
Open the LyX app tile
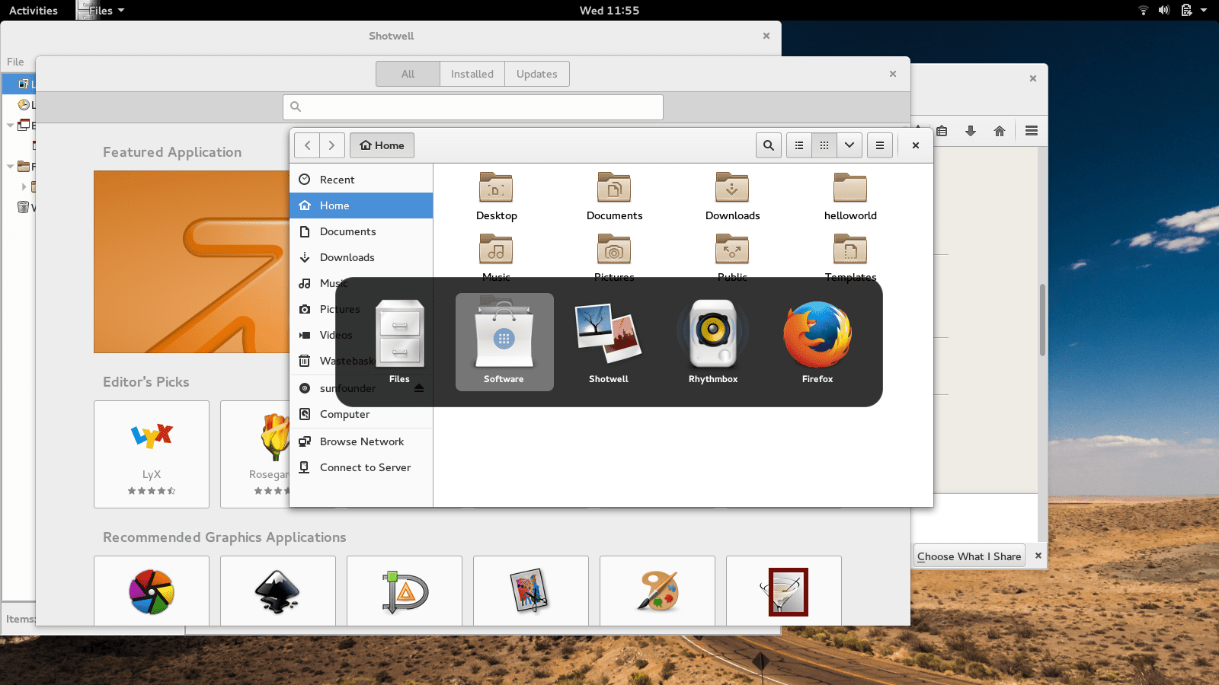pos(152,454)
